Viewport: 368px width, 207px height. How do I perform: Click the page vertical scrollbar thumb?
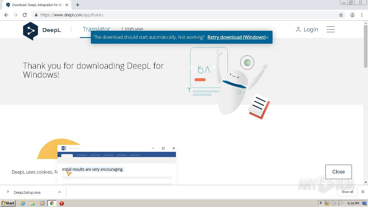click(x=366, y=46)
